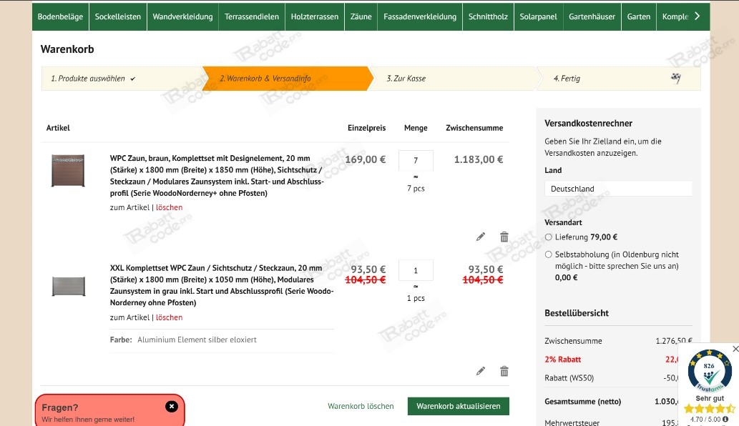Click XXL Komplettset WPC Zaun product title

click(x=222, y=285)
